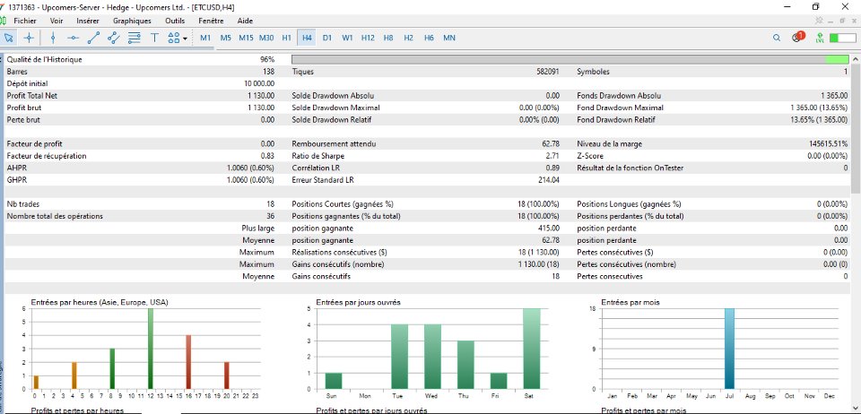This screenshot has width=861, height=414.
Task: Select the trendline drawing tool
Action: coord(93,38)
